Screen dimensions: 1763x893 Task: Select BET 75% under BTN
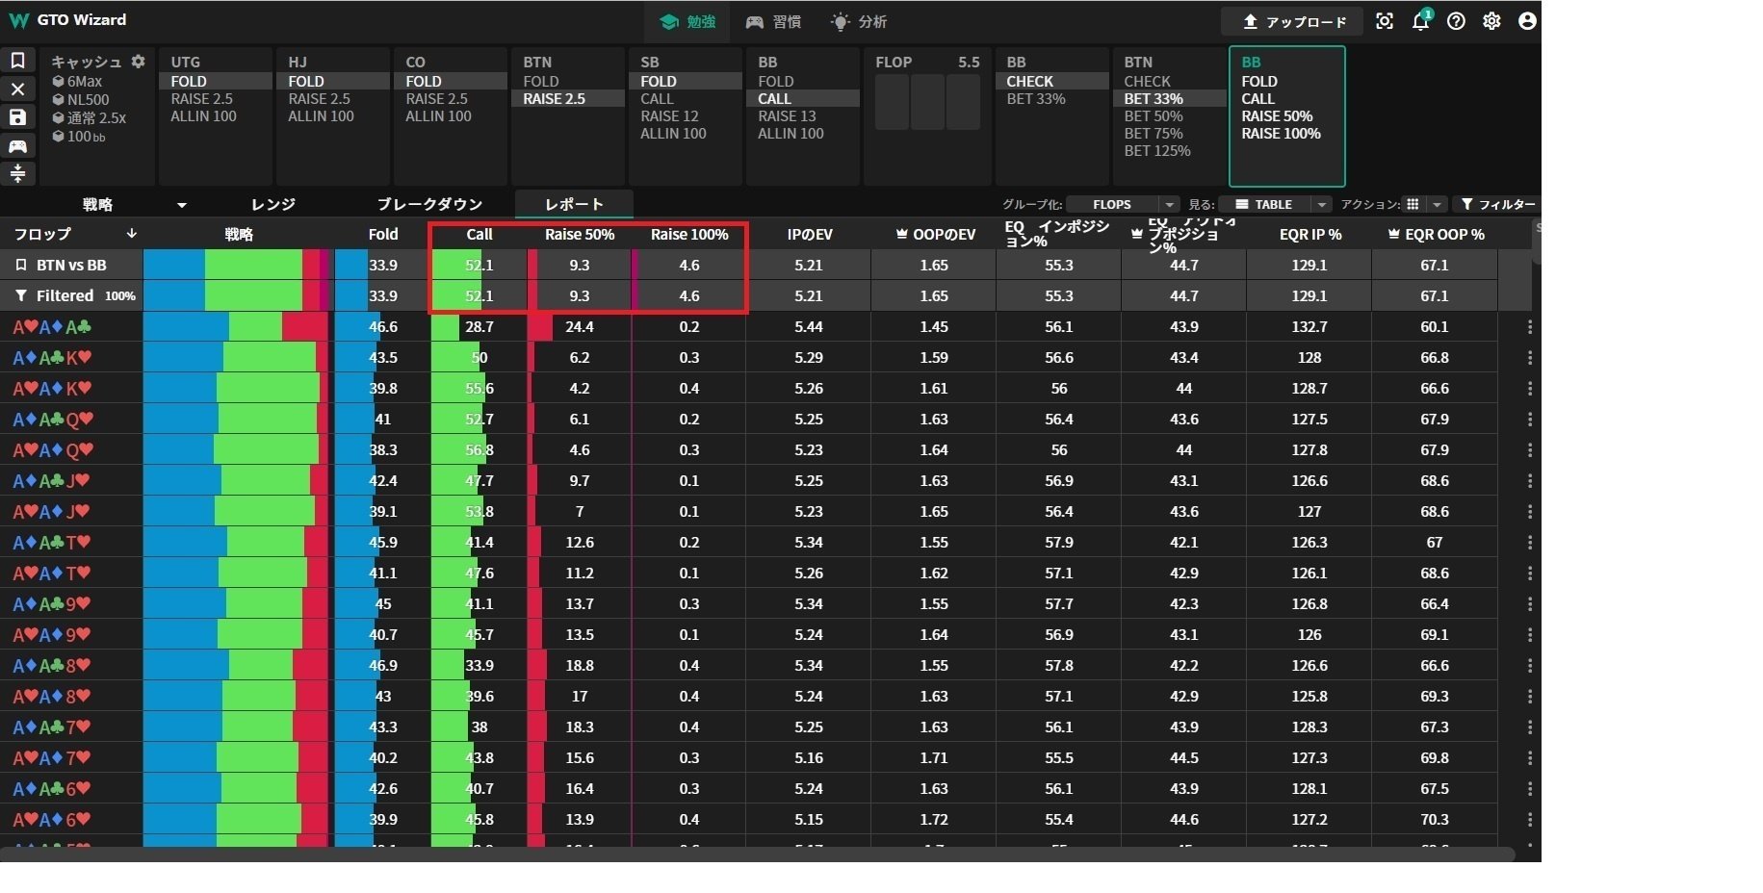(1154, 134)
